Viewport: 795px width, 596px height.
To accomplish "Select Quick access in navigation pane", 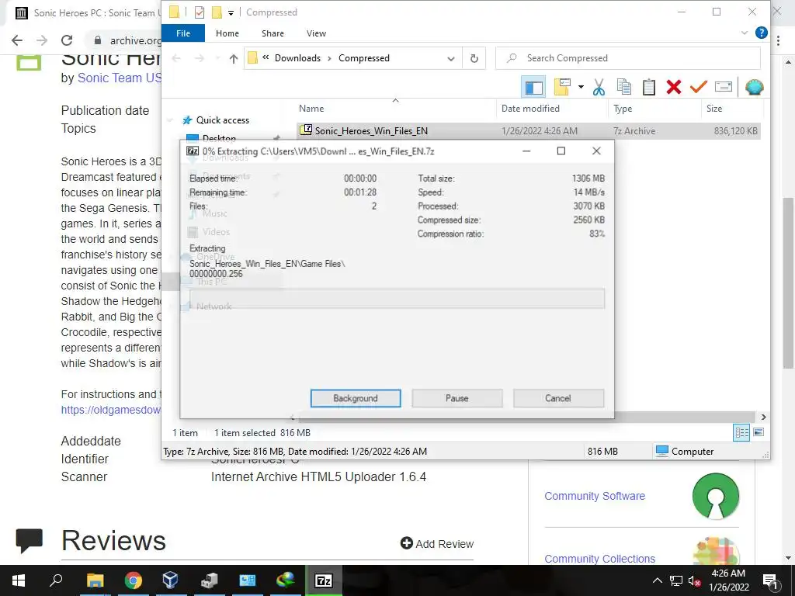I will click(223, 120).
